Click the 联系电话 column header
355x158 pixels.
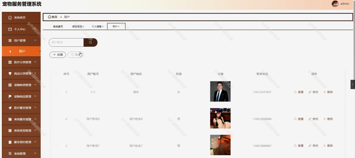[262, 74]
